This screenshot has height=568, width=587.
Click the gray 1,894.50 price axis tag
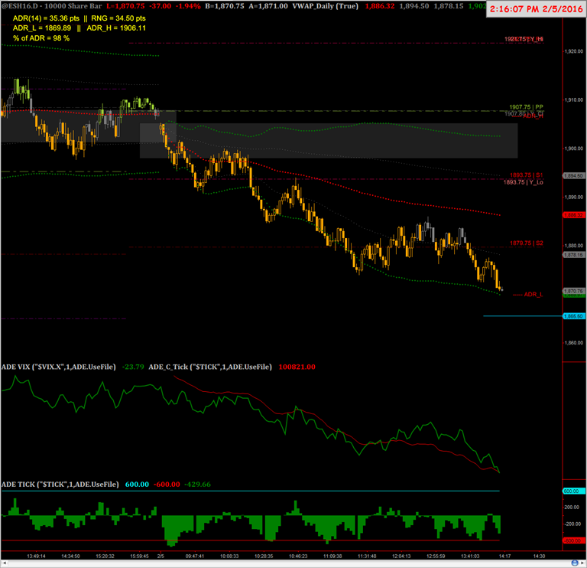[574, 175]
